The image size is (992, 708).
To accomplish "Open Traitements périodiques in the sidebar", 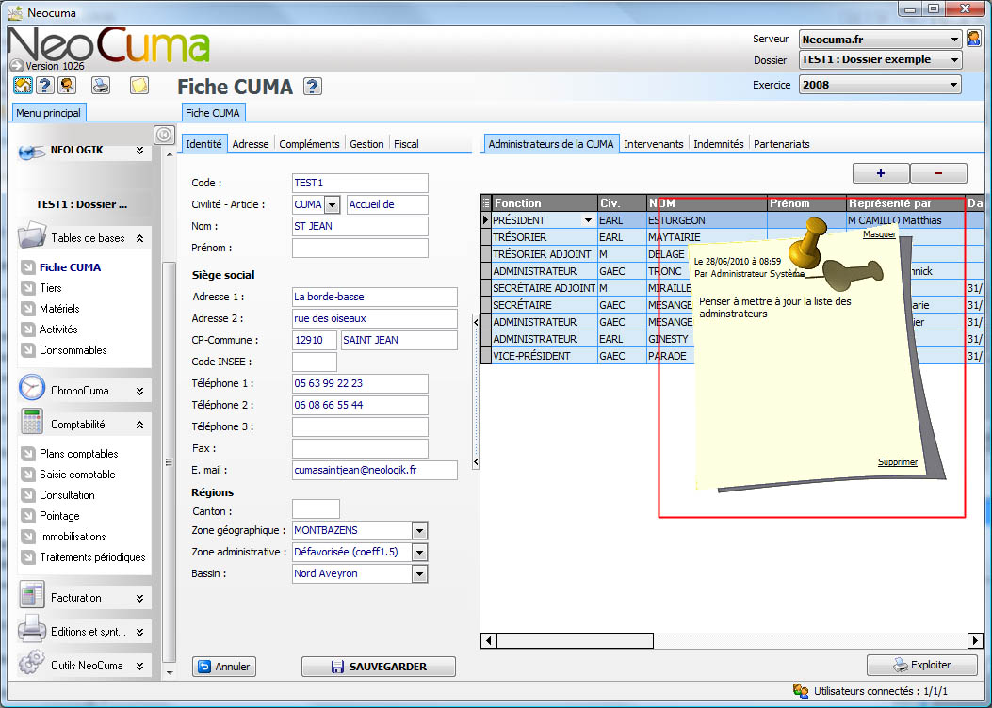I will tap(92, 557).
